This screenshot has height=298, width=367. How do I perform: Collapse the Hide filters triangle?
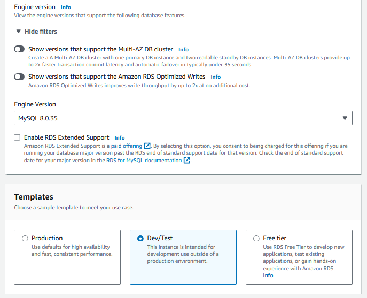[x=19, y=32]
